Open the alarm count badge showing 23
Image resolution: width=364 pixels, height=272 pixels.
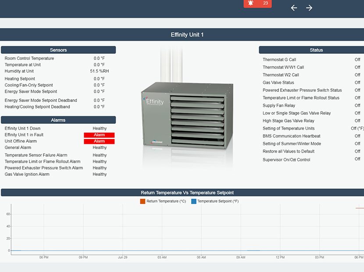[265, 3]
